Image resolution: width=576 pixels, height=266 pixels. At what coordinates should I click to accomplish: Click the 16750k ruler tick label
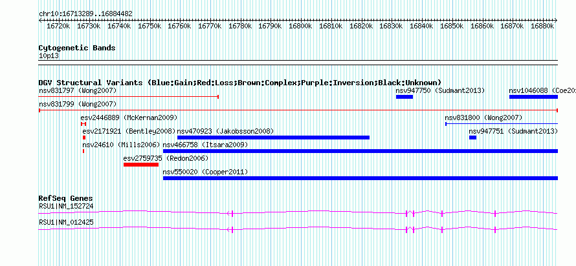(149, 26)
